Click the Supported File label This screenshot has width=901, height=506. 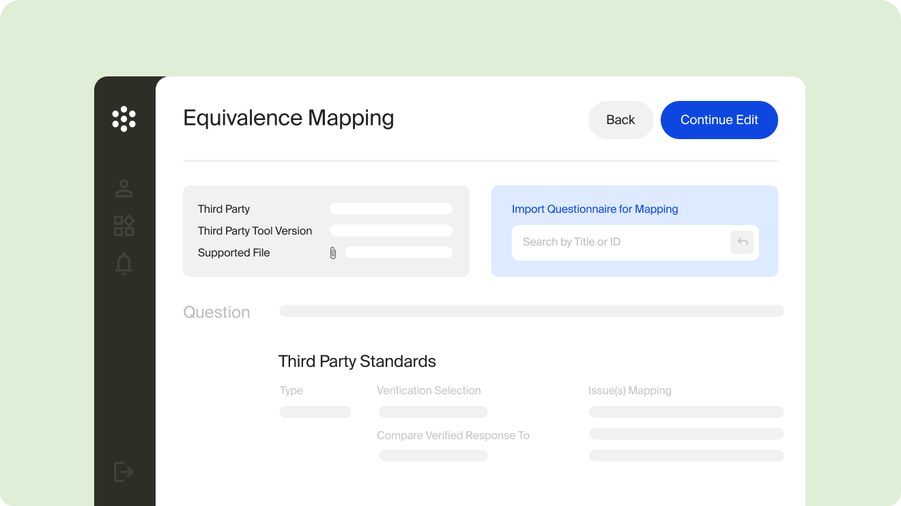pyautogui.click(x=234, y=253)
